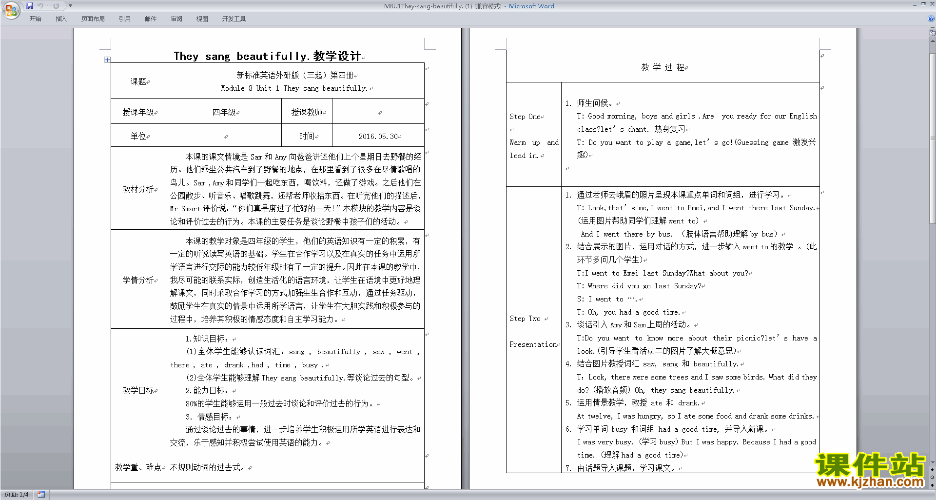Click the vertical scrollbar down arrow
This screenshot has width=936, height=500.
tap(933, 462)
